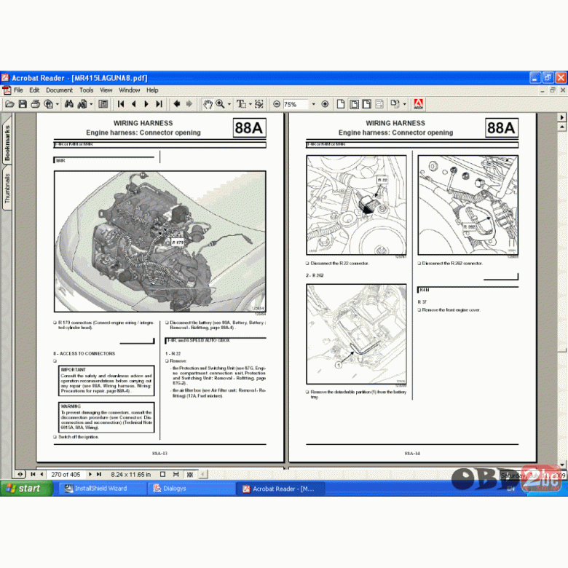Open the dropdown arrow beside the Rotate icon
Image resolution: width=568 pixels, height=568 pixels.
(405, 104)
